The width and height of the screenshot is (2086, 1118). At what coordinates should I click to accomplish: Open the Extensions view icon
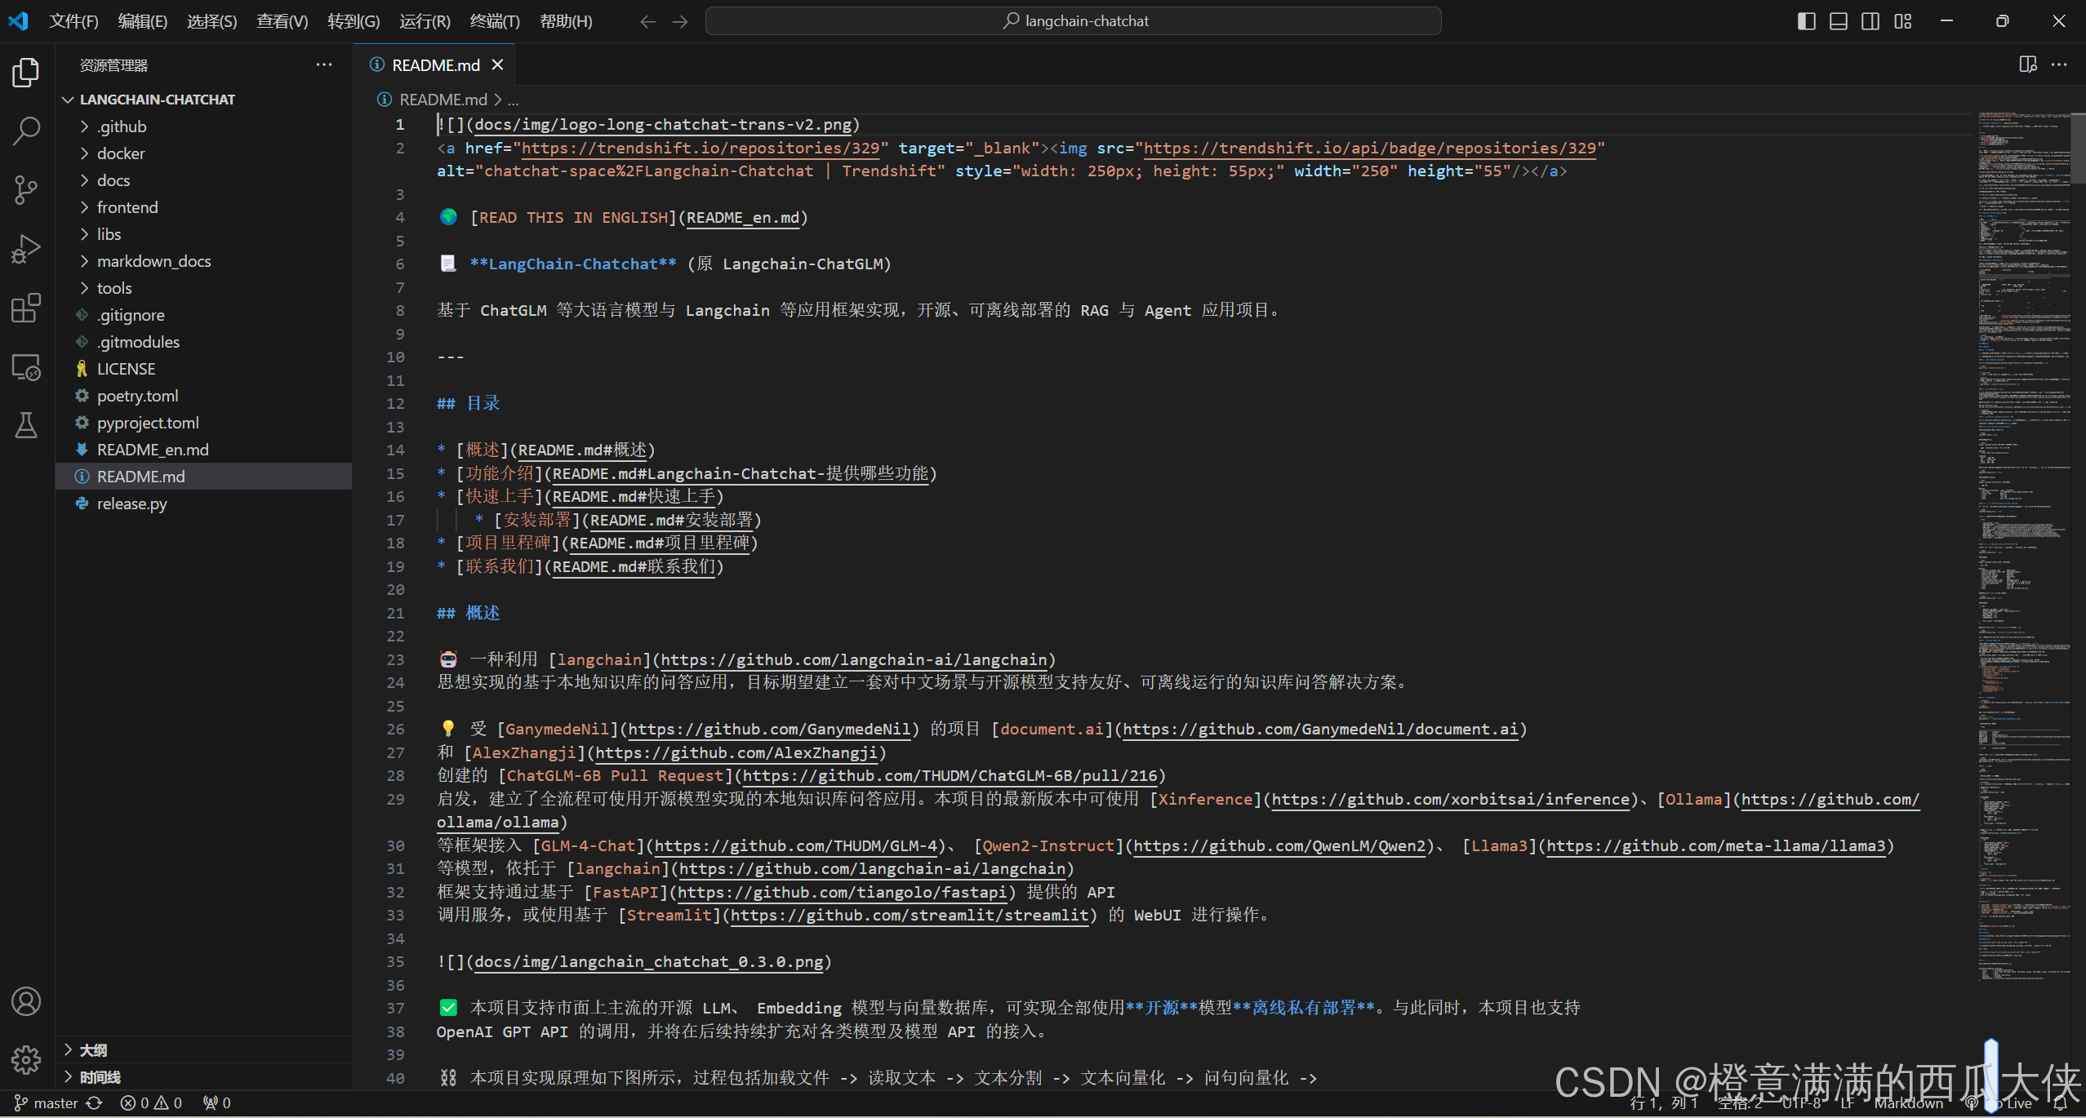[x=26, y=308]
